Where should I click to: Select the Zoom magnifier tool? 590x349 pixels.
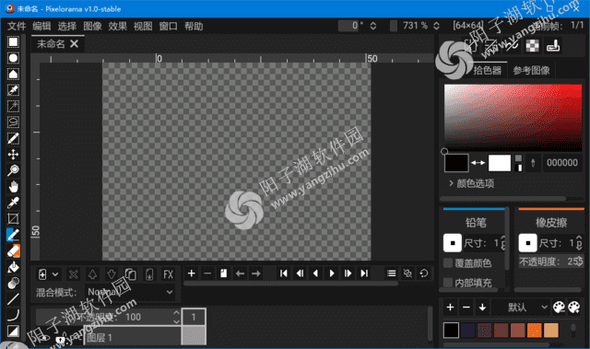click(13, 170)
